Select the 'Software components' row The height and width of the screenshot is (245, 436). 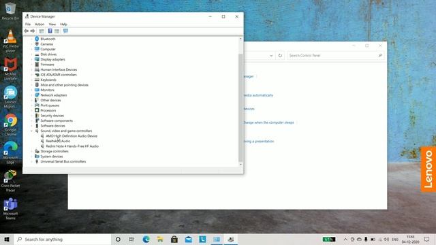tap(57, 120)
